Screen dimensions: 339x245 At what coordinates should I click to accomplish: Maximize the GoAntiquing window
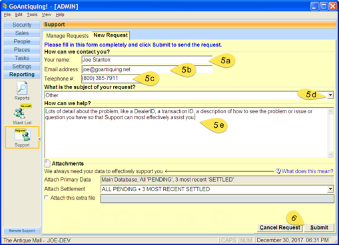[324, 7]
